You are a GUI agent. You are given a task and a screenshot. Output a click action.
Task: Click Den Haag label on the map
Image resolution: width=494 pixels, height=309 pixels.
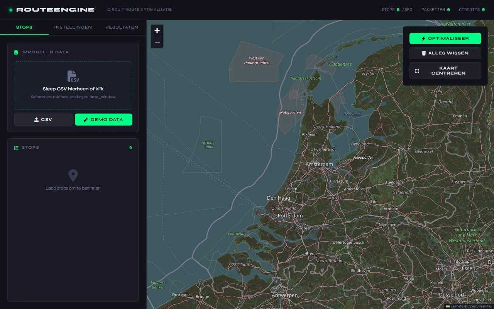coord(279,198)
